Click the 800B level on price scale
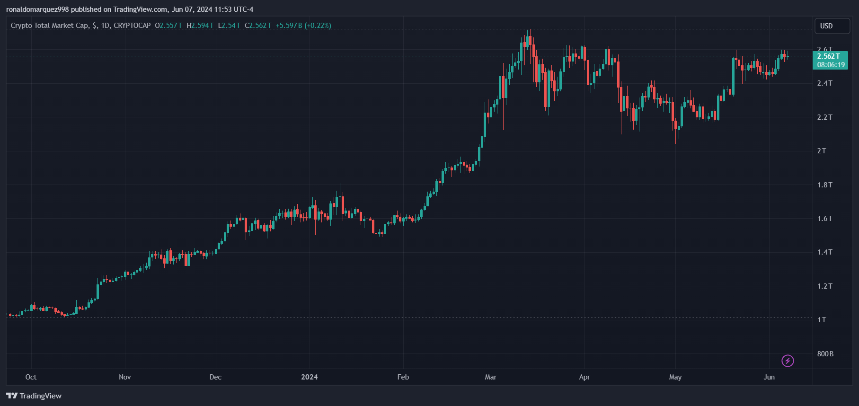859x406 pixels. pos(825,354)
